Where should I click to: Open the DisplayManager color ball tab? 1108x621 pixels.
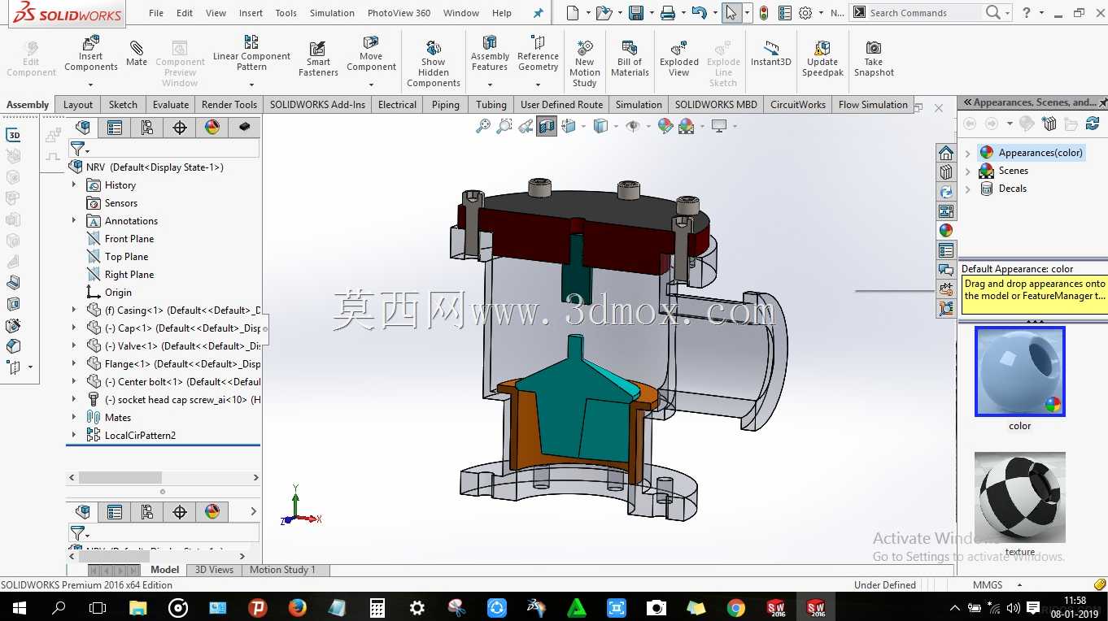(212, 128)
